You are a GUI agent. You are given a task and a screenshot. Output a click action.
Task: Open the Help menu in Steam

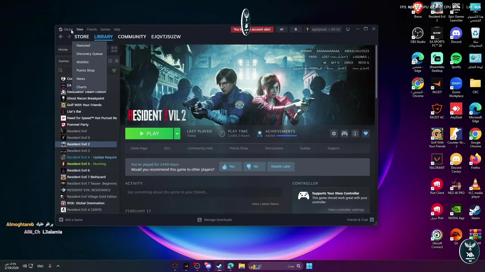click(x=117, y=29)
